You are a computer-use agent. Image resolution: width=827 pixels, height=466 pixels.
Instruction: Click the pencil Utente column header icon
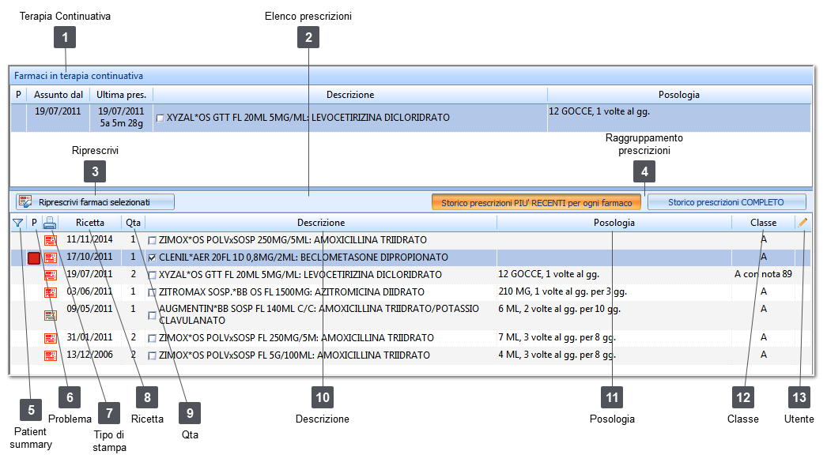tap(802, 223)
